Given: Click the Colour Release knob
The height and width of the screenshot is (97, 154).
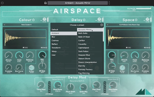Looking at the screenshot, I should (30, 56).
